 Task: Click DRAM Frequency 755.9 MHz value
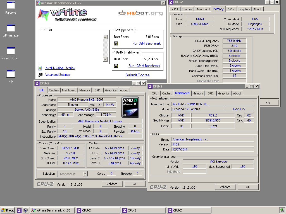[x=234, y=41]
